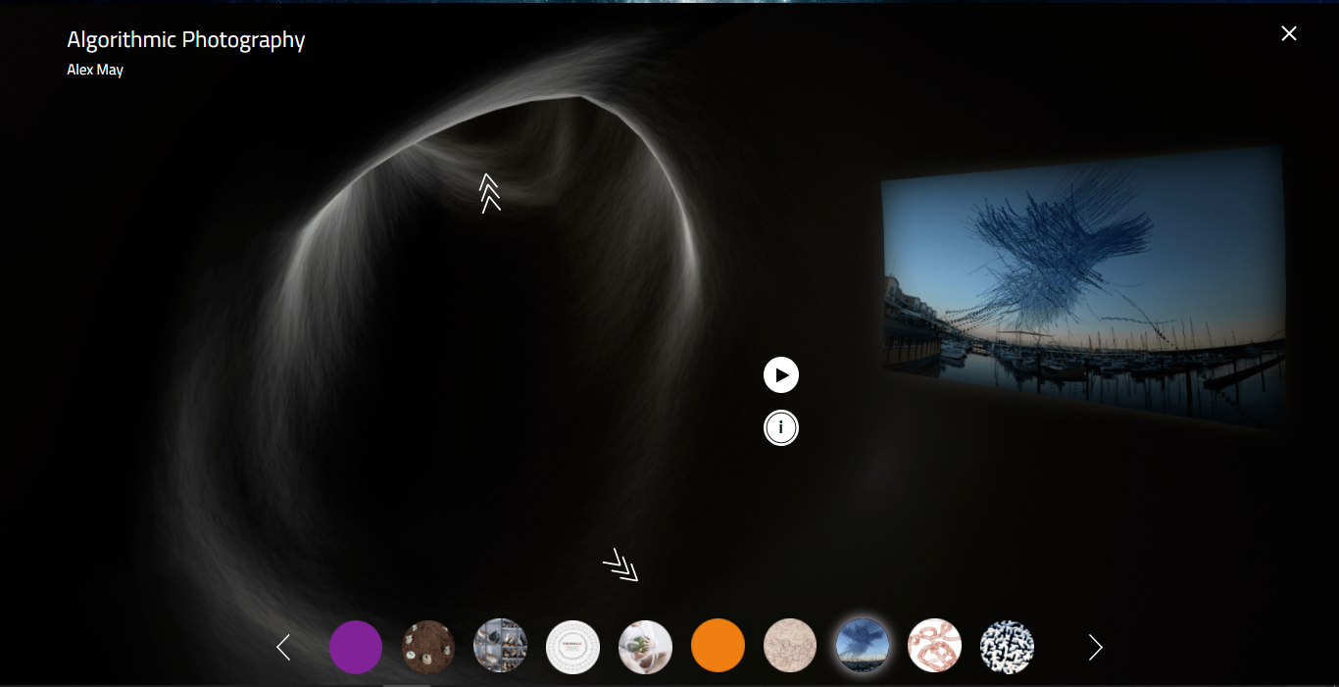Select the highlighted blue marina thumbnail
This screenshot has width=1339, height=687.
pyautogui.click(x=863, y=647)
